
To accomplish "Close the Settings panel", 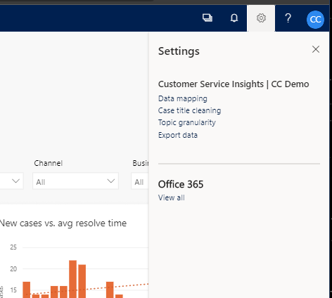I will tap(316, 49).
